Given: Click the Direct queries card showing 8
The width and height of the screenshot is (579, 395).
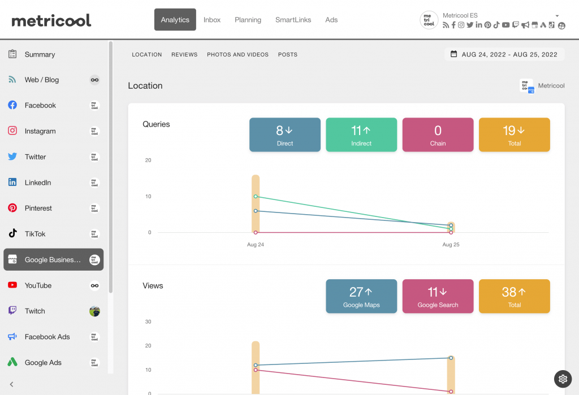Looking at the screenshot, I should 285,134.
